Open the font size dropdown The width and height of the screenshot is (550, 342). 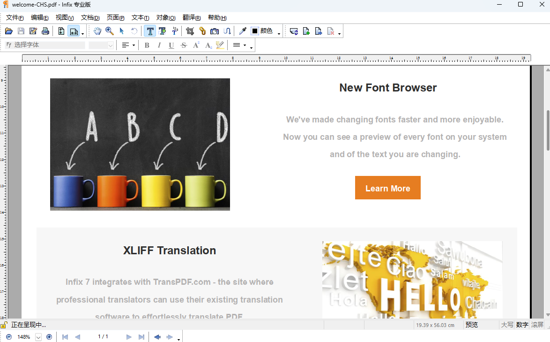click(x=111, y=45)
